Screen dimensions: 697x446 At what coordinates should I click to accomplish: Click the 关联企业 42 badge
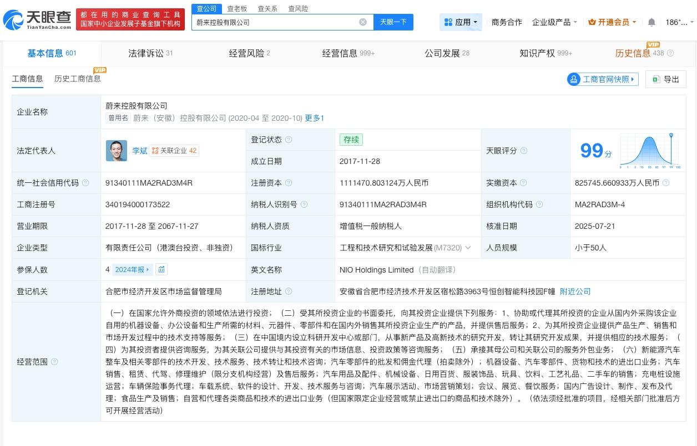pos(174,151)
